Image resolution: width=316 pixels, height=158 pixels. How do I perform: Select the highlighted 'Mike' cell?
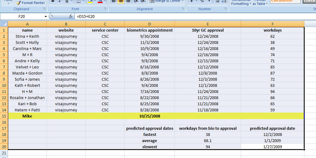[x=28, y=116]
